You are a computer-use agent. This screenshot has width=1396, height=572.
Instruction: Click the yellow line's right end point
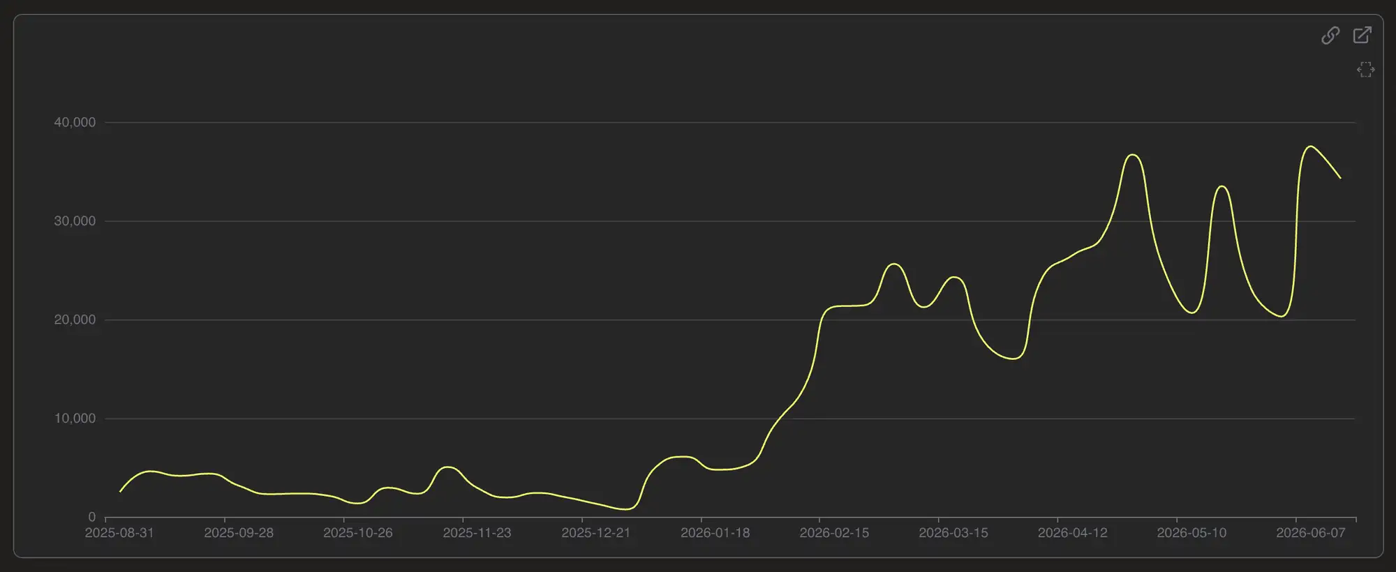coord(1340,178)
